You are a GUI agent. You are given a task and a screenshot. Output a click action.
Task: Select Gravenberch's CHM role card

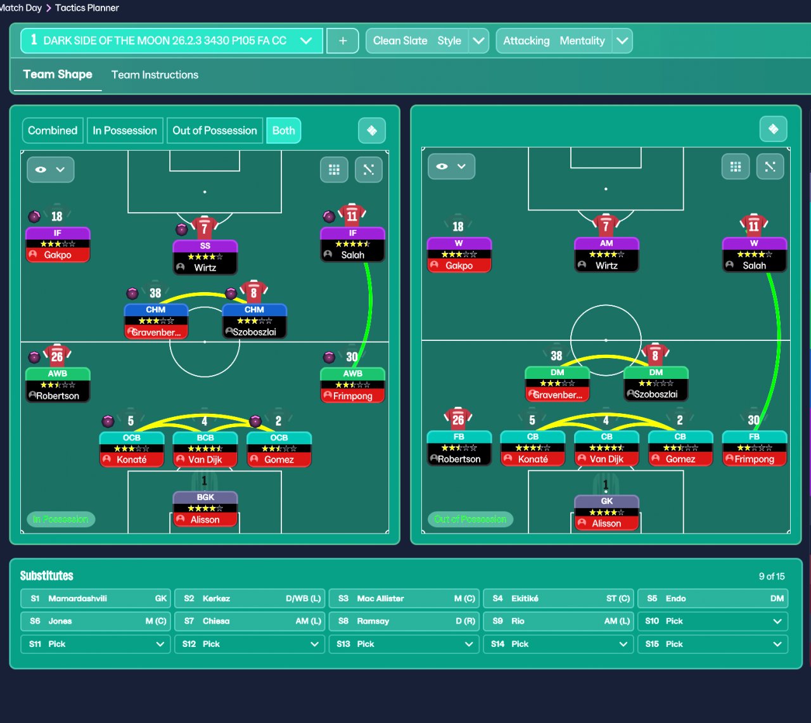156,321
